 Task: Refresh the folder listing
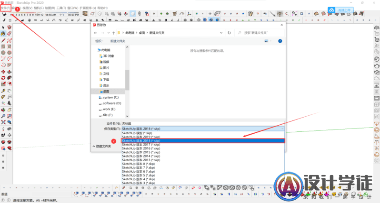(x=229, y=33)
